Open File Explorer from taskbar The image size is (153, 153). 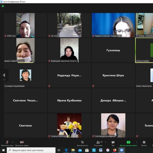coord(73,150)
